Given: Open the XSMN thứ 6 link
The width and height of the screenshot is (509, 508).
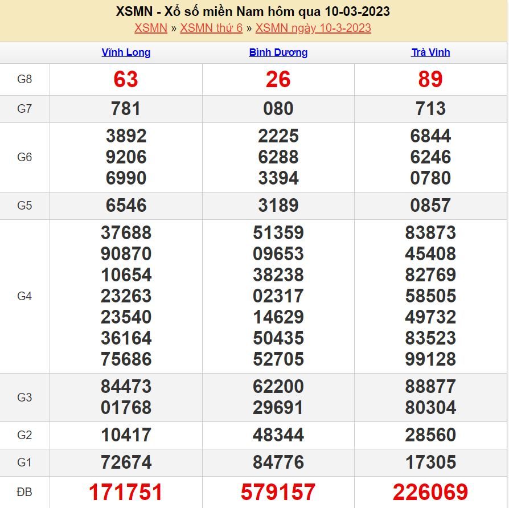Looking at the screenshot, I should point(211,28).
